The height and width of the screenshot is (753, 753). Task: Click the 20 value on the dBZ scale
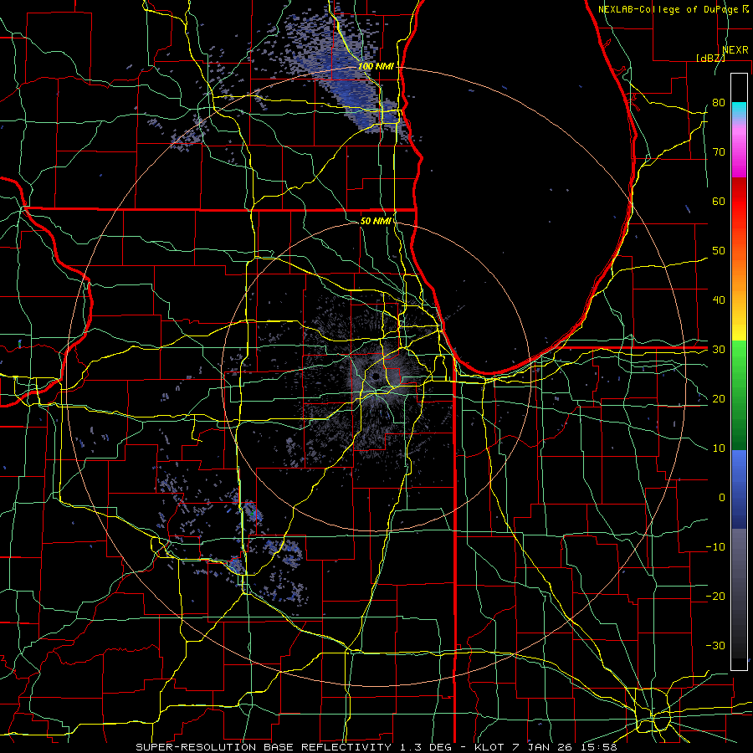pos(719,399)
